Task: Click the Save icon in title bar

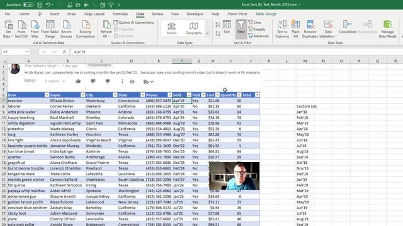Action: click(x=40, y=4)
